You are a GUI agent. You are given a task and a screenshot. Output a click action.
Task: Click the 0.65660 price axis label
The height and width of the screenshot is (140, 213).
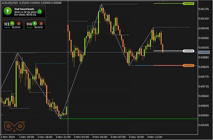(x=204, y=96)
